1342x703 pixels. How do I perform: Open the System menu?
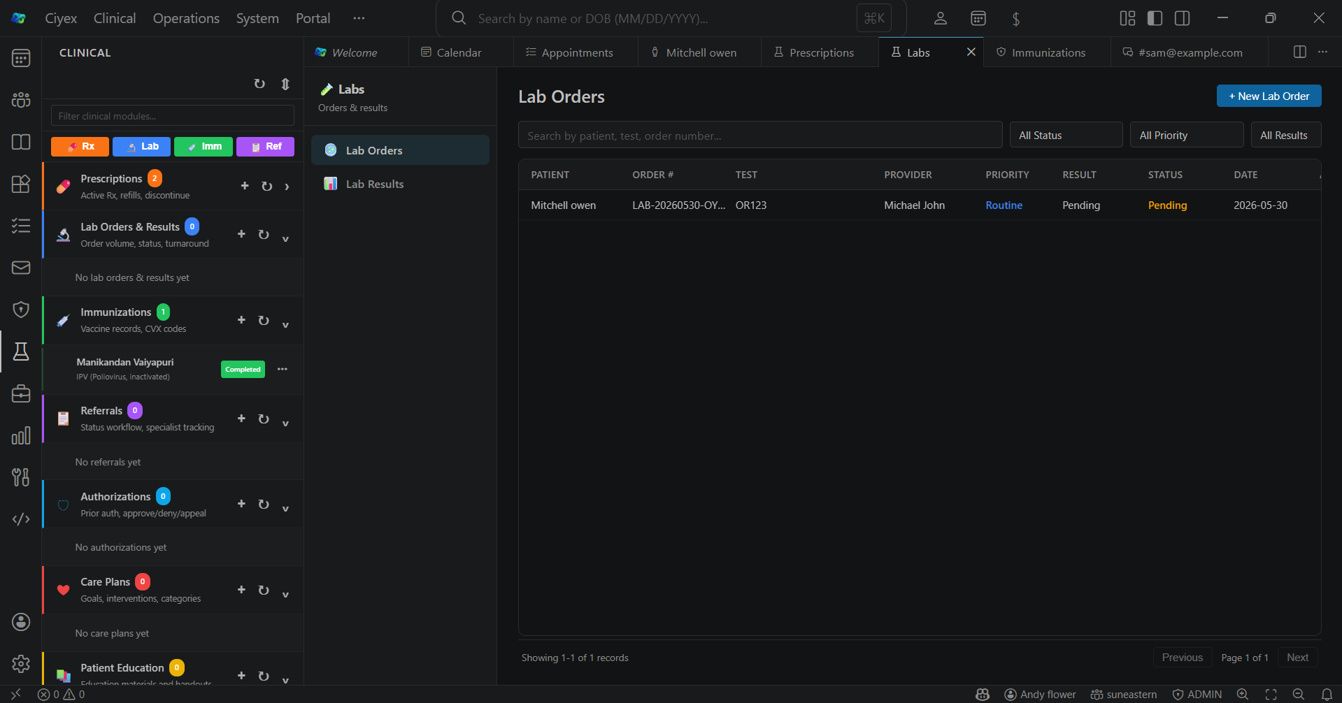257,18
